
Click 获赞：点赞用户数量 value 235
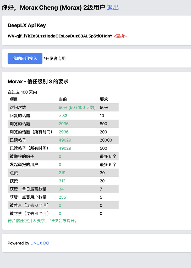coord(62,197)
